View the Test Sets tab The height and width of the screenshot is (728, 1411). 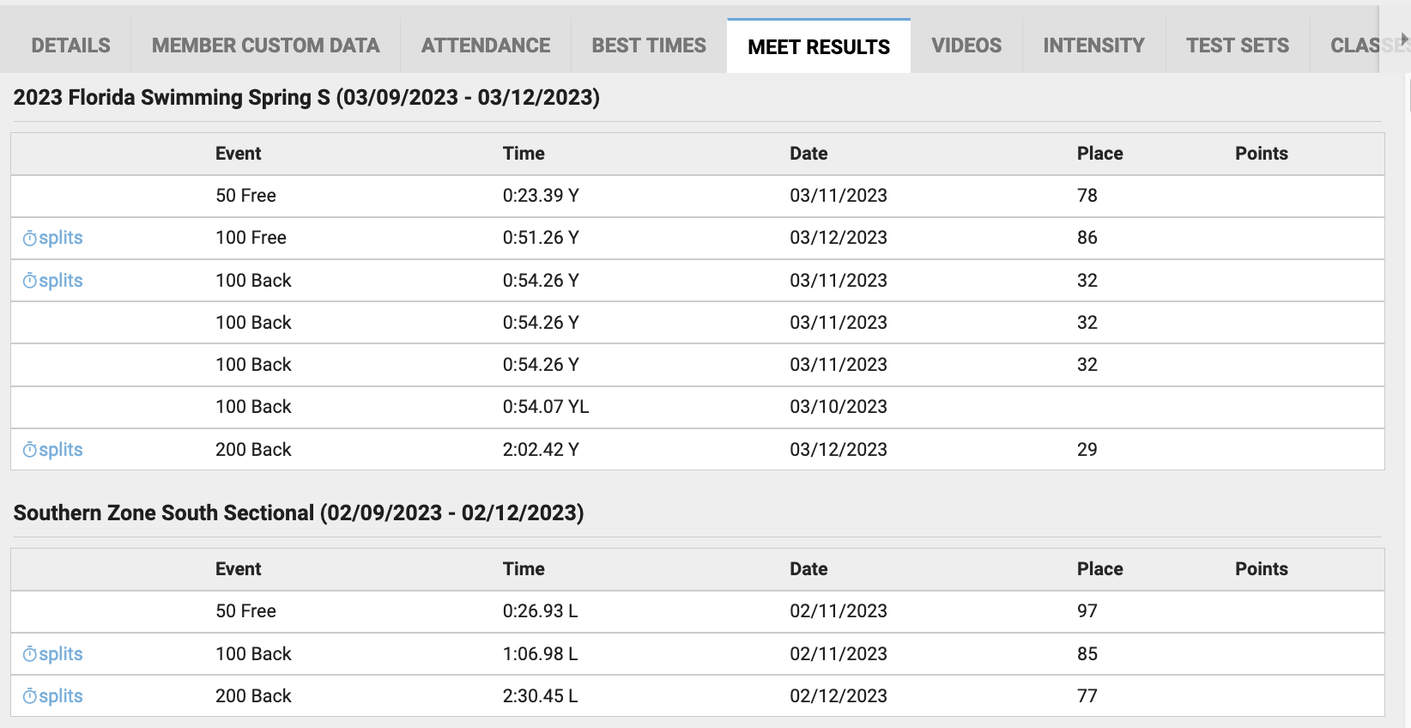point(1238,45)
